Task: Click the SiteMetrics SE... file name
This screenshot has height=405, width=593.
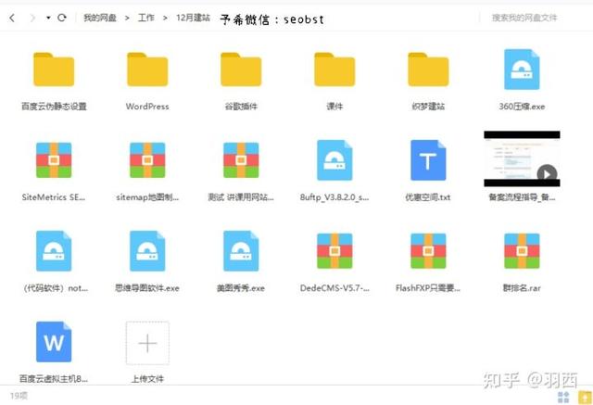Action: coord(54,197)
